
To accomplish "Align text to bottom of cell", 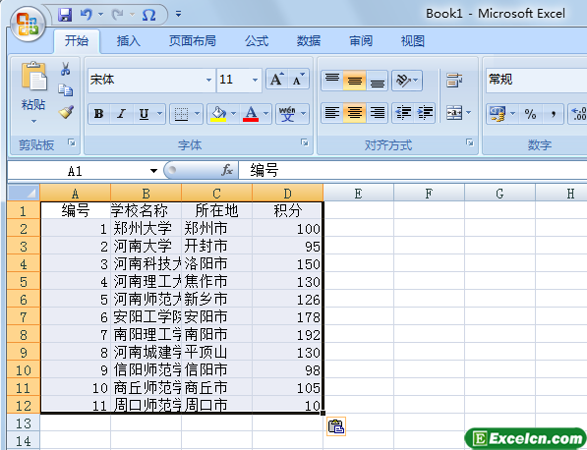I will (x=377, y=80).
